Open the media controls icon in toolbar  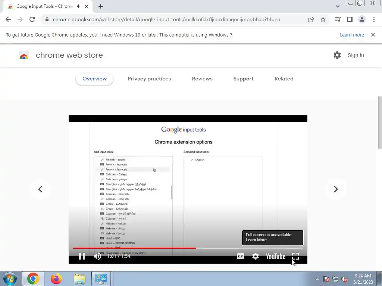pos(338,19)
